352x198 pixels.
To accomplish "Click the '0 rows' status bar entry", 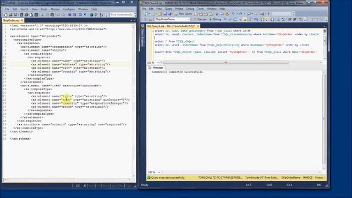I will point(319,178).
